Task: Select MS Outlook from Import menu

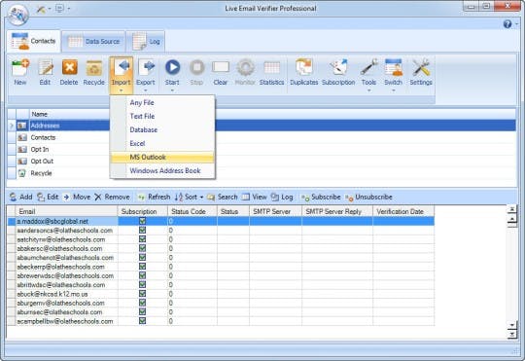Action: click(x=162, y=158)
